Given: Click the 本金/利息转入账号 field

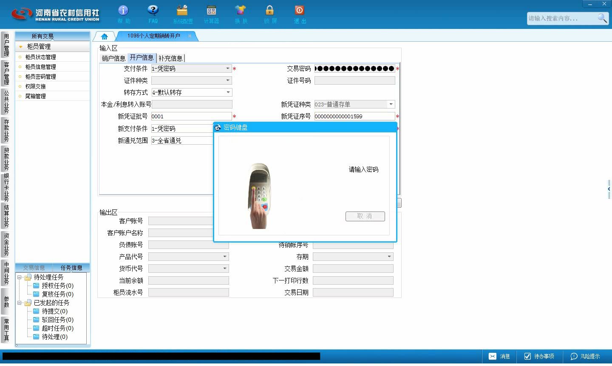Looking at the screenshot, I should tap(192, 104).
